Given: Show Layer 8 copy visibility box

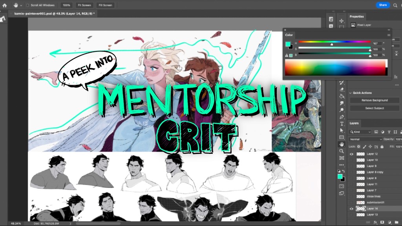Looking at the screenshot, I should click(x=351, y=172).
